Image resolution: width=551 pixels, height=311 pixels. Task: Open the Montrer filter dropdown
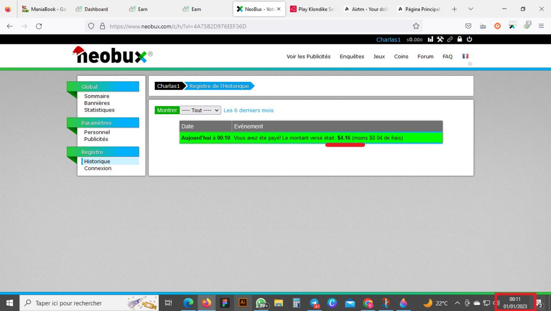coord(201,110)
